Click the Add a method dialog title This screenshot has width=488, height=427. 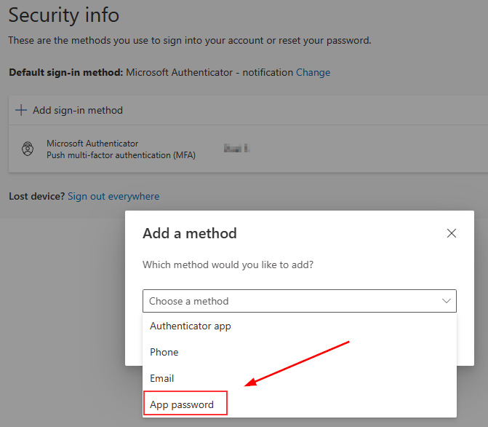(x=190, y=234)
